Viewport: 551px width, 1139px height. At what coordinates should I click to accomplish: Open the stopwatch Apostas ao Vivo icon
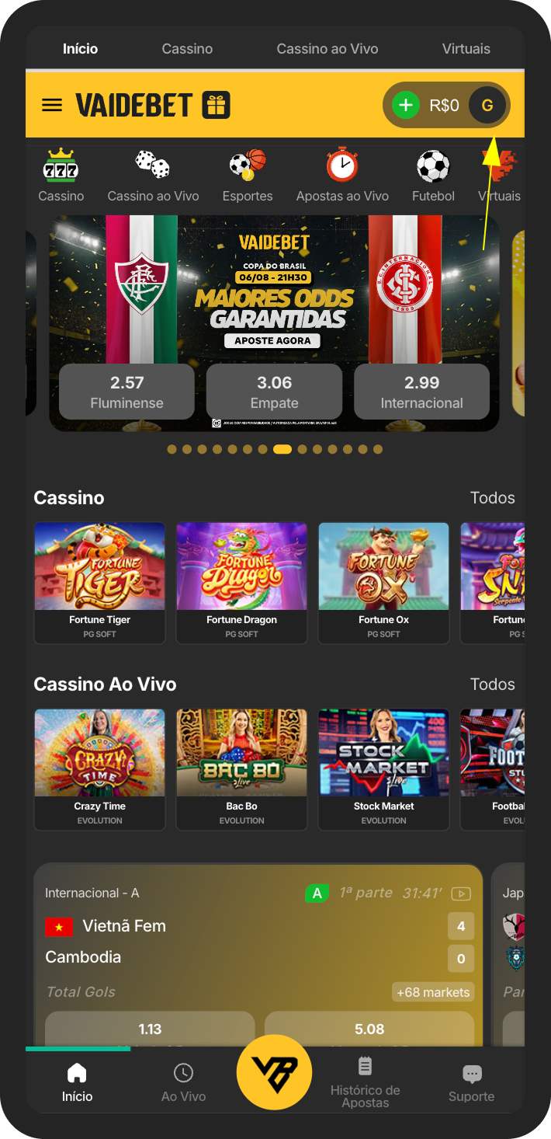[x=342, y=165]
